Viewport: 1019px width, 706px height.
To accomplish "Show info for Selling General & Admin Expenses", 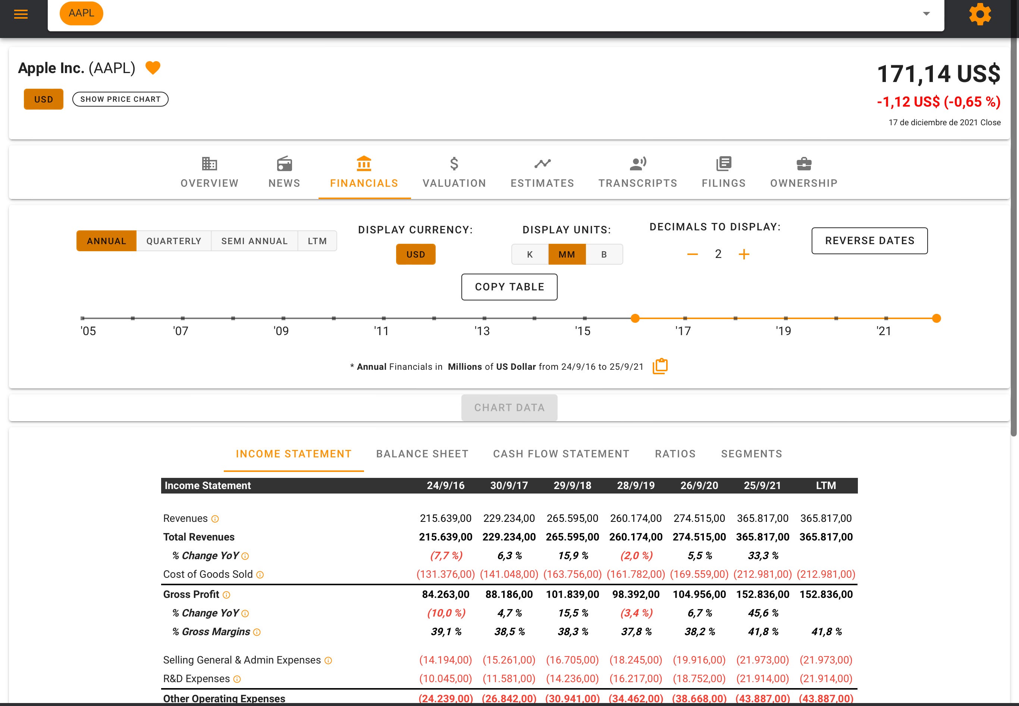I will [x=328, y=661].
